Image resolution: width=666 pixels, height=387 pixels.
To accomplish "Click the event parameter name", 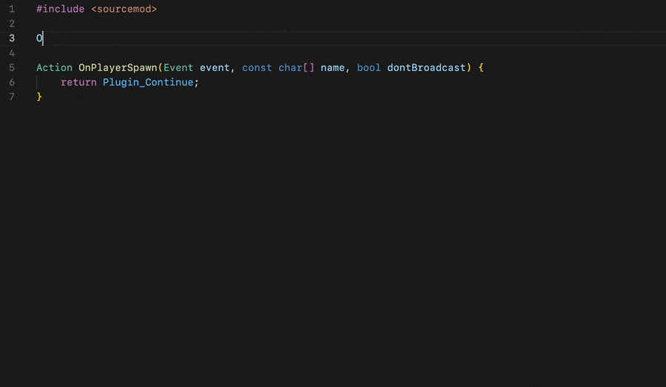I will coord(215,67).
